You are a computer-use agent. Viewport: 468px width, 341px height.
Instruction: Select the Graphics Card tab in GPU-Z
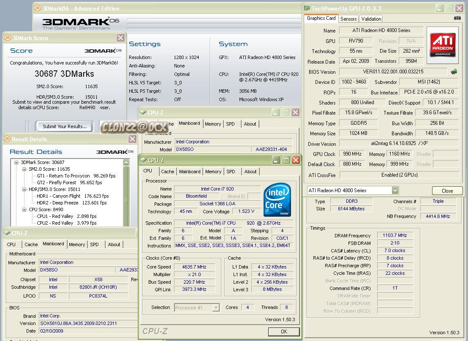pyautogui.click(x=321, y=18)
